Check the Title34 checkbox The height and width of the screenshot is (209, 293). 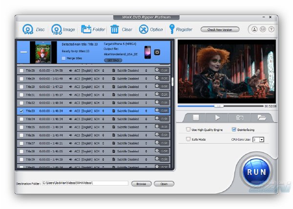pyautogui.click(x=21, y=119)
